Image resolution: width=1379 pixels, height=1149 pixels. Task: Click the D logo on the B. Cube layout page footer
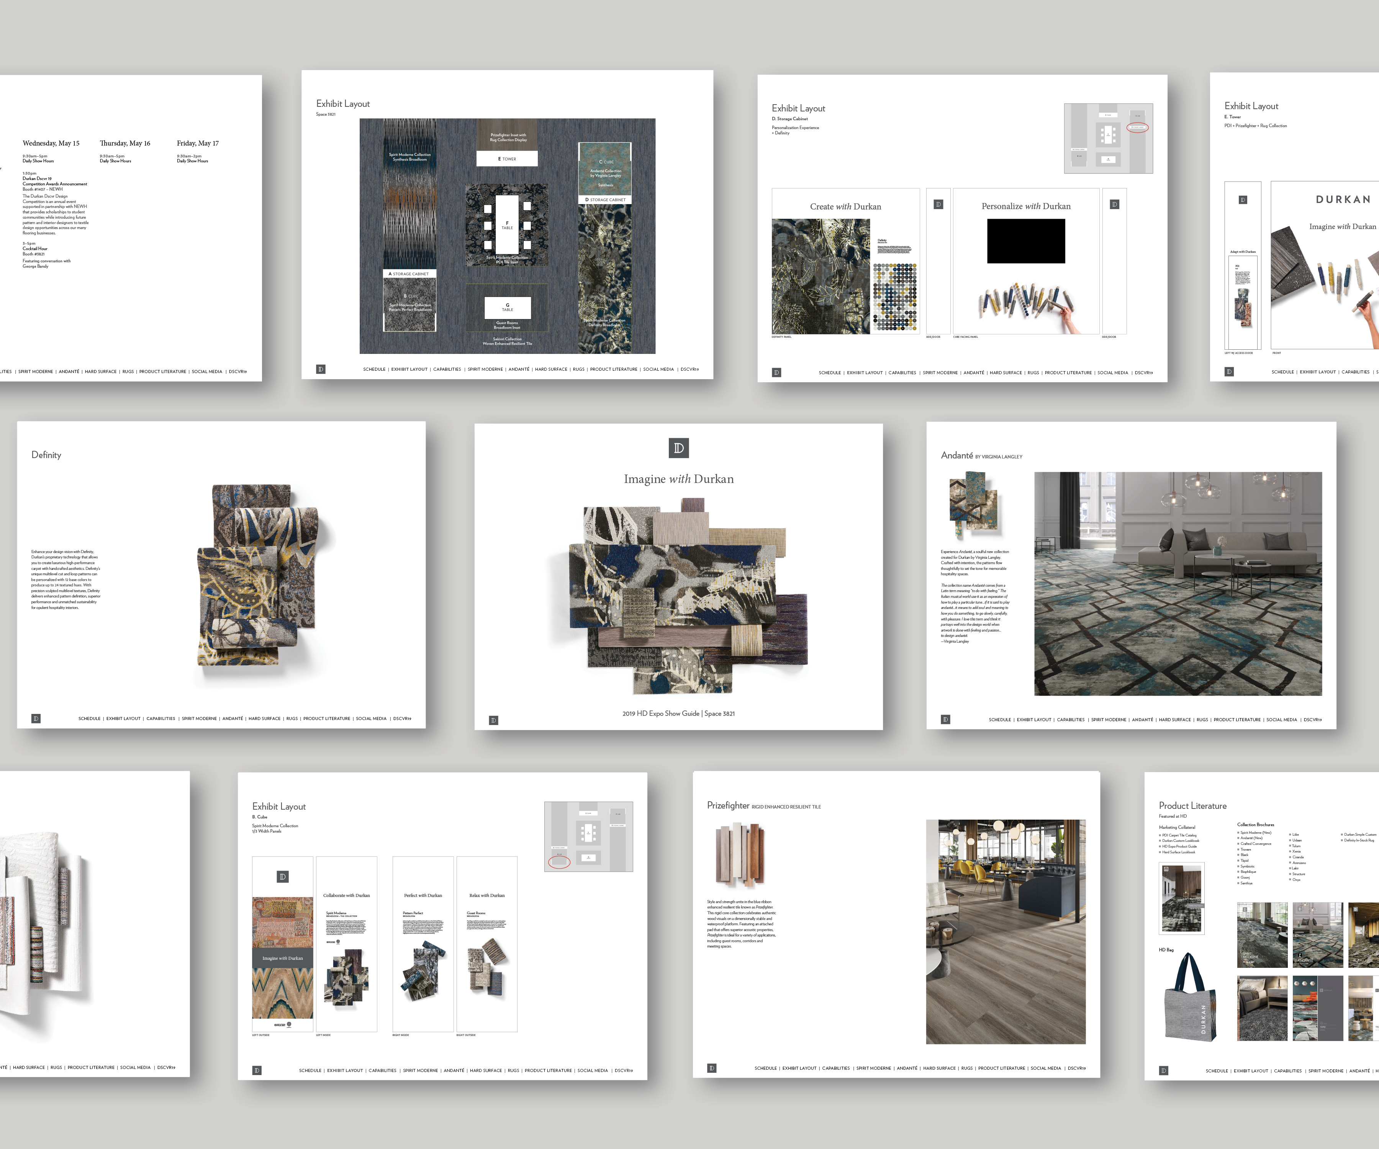(x=257, y=1070)
